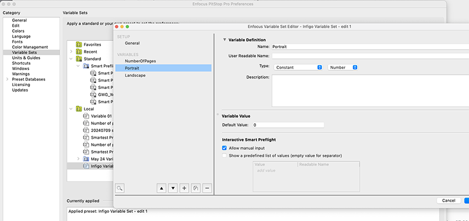The width and height of the screenshot is (469, 221).
Task: Collapse the Smart Prefli subfolder
Action: [x=78, y=66]
